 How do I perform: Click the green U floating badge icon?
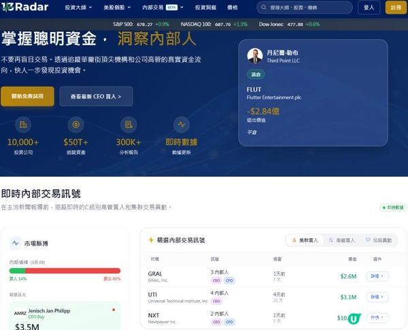[x=354, y=318]
